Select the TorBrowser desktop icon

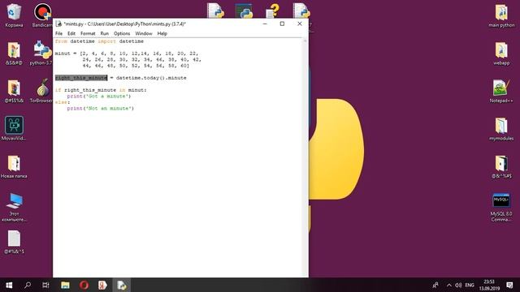tap(42, 91)
